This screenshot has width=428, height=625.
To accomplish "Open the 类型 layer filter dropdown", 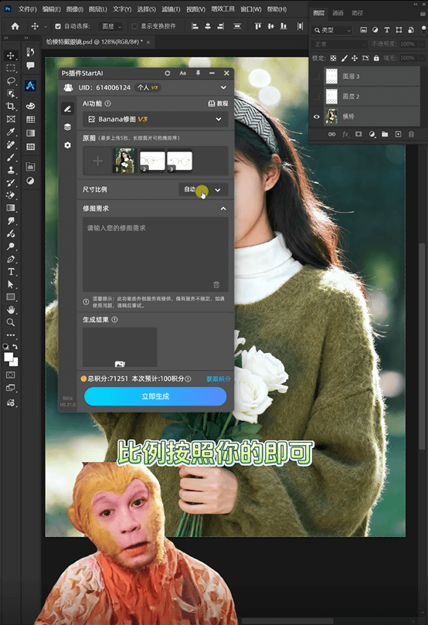I will coord(331,30).
